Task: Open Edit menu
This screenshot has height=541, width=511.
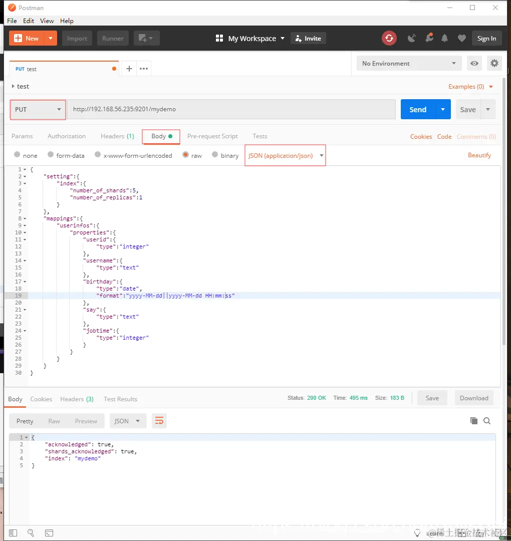Action: point(28,21)
